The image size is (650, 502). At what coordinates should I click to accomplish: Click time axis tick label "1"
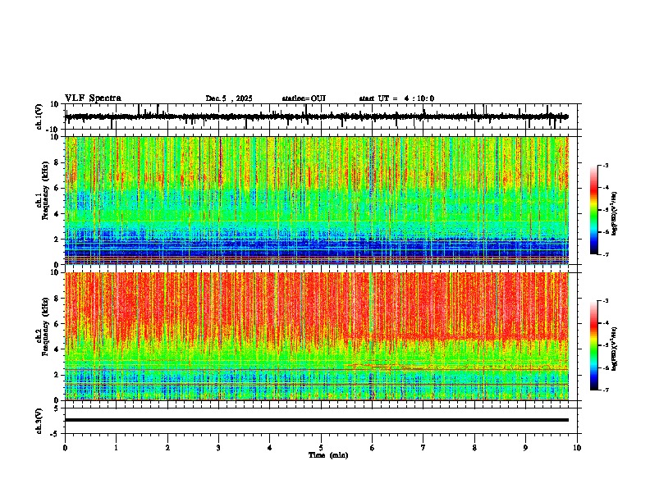(116, 448)
